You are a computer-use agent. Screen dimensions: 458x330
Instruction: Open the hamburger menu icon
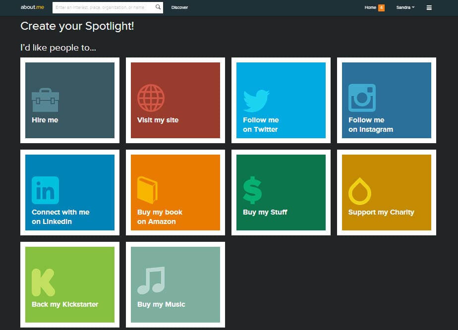coord(429,7)
